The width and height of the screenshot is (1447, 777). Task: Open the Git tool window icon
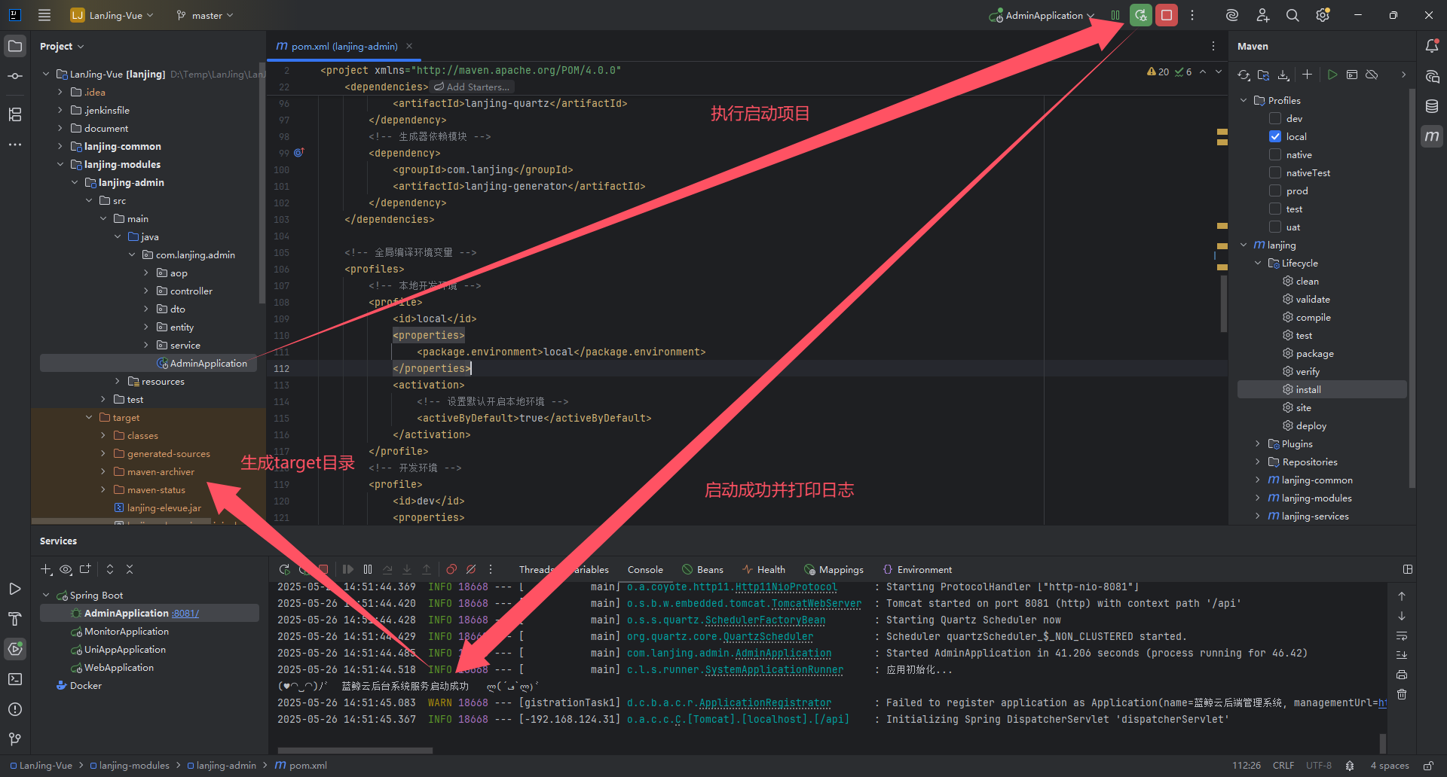[x=15, y=739]
